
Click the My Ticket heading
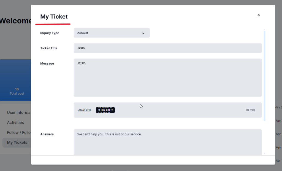point(54,17)
